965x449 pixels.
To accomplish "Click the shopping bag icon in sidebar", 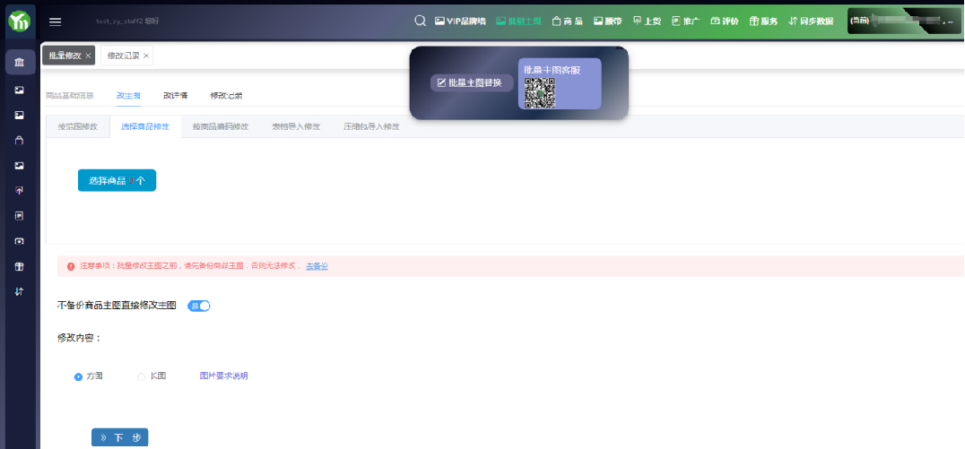I will [x=20, y=141].
